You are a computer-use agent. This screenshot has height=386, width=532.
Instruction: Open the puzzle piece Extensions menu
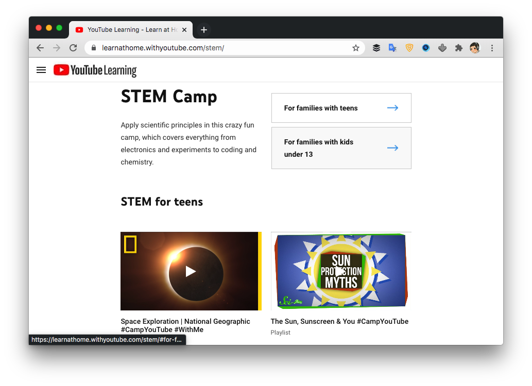pos(459,48)
